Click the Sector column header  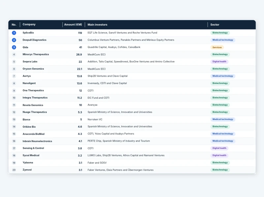[x=215, y=24]
